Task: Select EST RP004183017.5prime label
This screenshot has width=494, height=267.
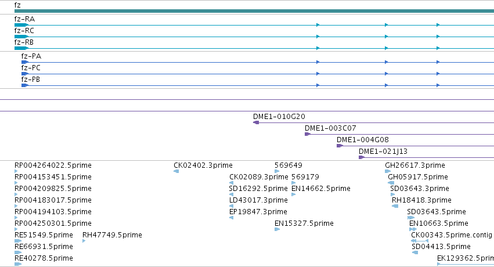Action: [x=53, y=200]
